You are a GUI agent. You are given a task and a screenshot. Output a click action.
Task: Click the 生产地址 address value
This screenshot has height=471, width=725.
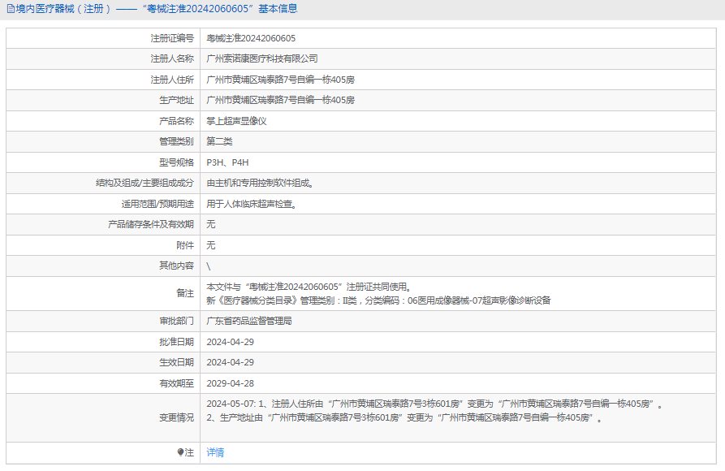point(280,100)
